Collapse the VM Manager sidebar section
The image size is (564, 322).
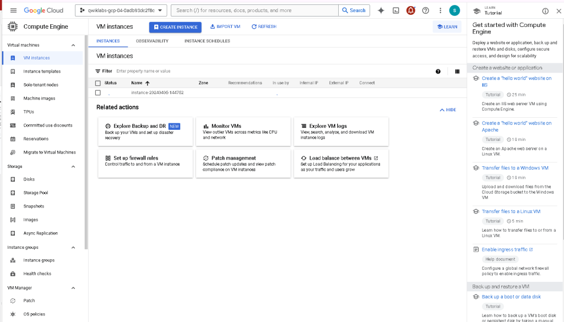point(73,288)
